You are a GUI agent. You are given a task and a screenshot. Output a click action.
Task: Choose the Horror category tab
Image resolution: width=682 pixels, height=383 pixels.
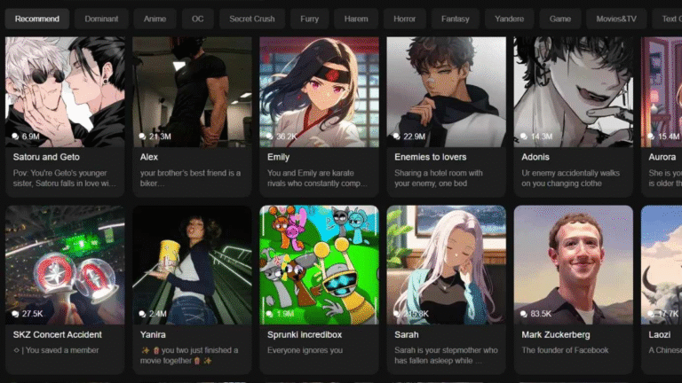(x=405, y=19)
